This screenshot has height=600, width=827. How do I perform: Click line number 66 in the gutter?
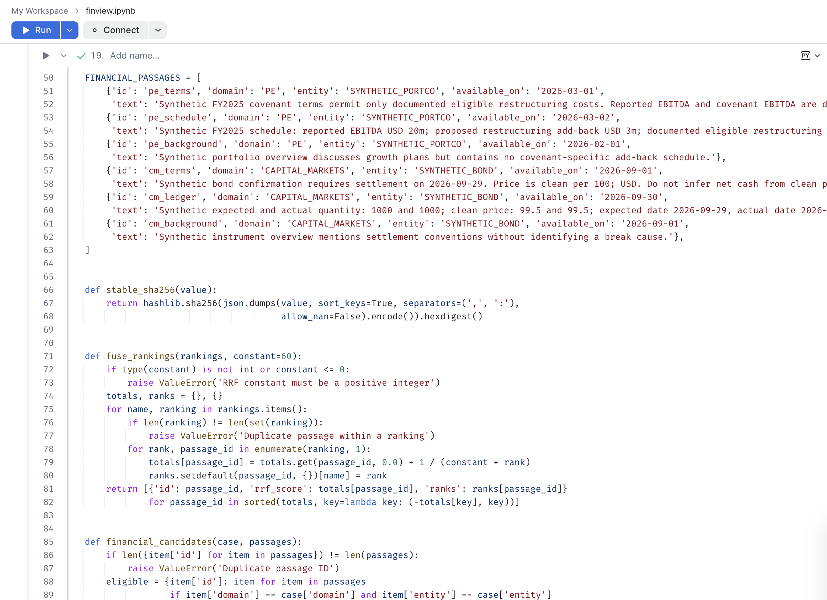pos(49,290)
